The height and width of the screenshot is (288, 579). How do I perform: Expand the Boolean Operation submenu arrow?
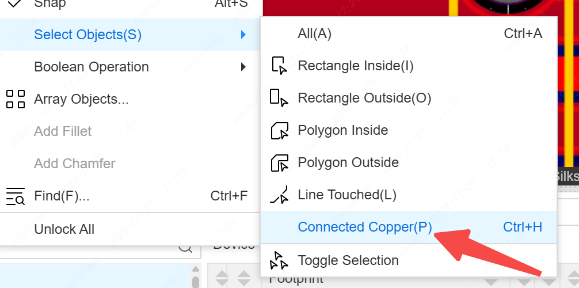point(243,67)
